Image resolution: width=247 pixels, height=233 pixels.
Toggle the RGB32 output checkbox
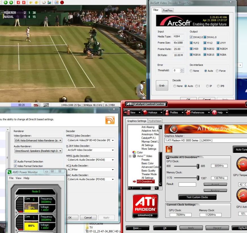coord(205,49)
